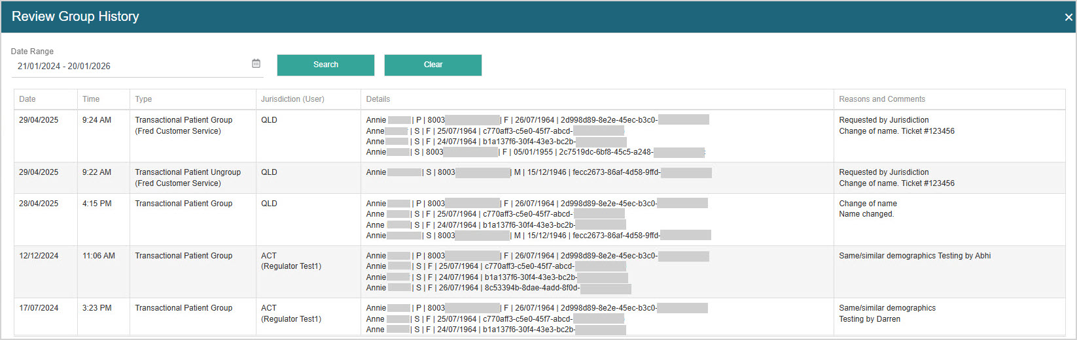Image resolution: width=1077 pixels, height=340 pixels.
Task: Click the Search button
Action: (325, 65)
